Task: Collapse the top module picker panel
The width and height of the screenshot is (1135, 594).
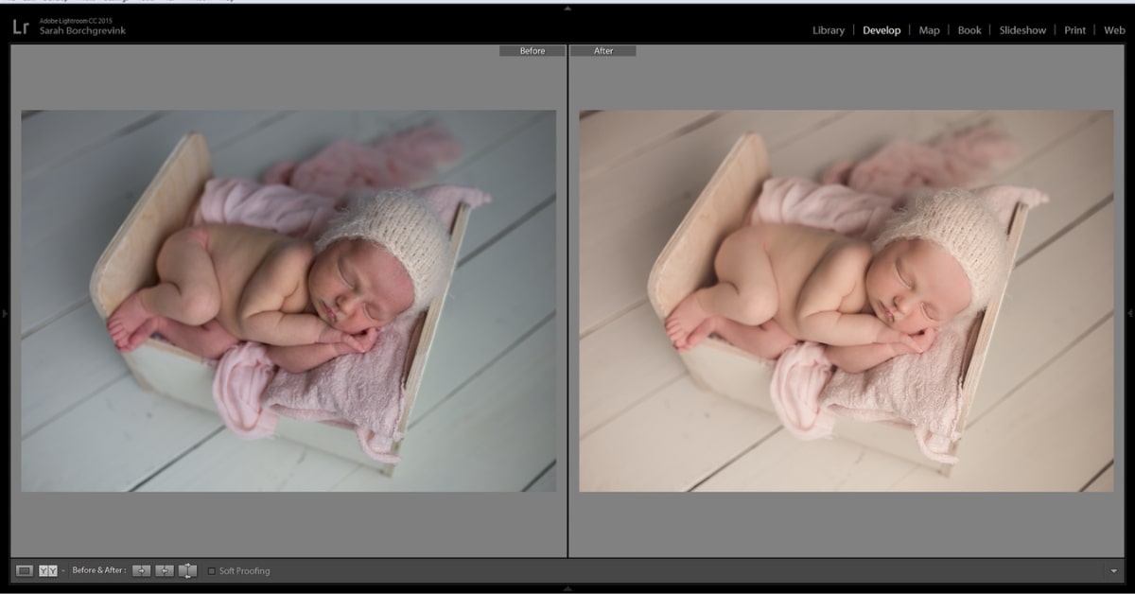Action: [x=567, y=8]
